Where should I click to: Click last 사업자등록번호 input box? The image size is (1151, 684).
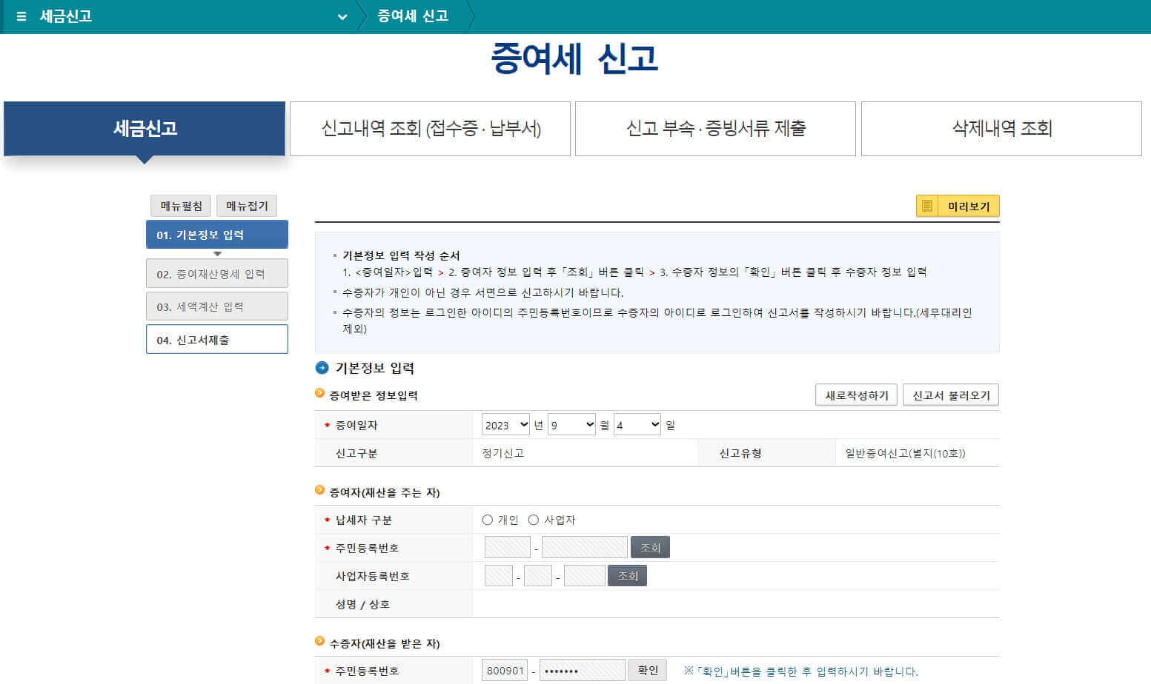(x=585, y=576)
